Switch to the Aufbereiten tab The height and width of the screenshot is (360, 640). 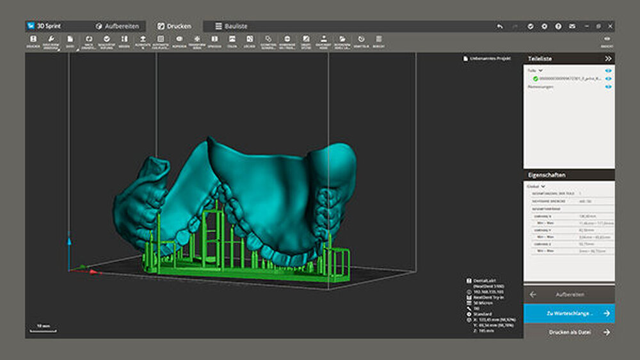click(116, 26)
